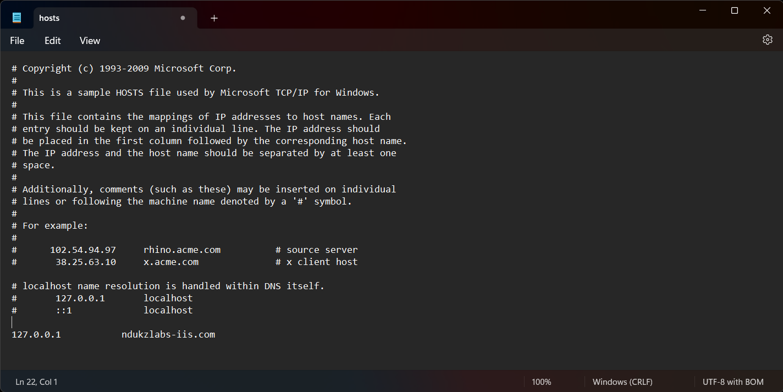Place cursor on the Copyright comment line

click(x=124, y=68)
